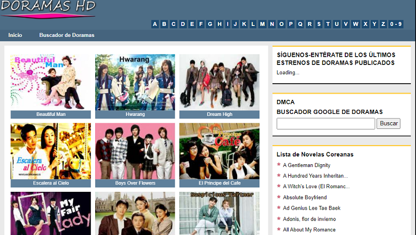Screen dimensions: 416x235
Task: Show doramas starting with 0-9
Action: tap(396, 24)
